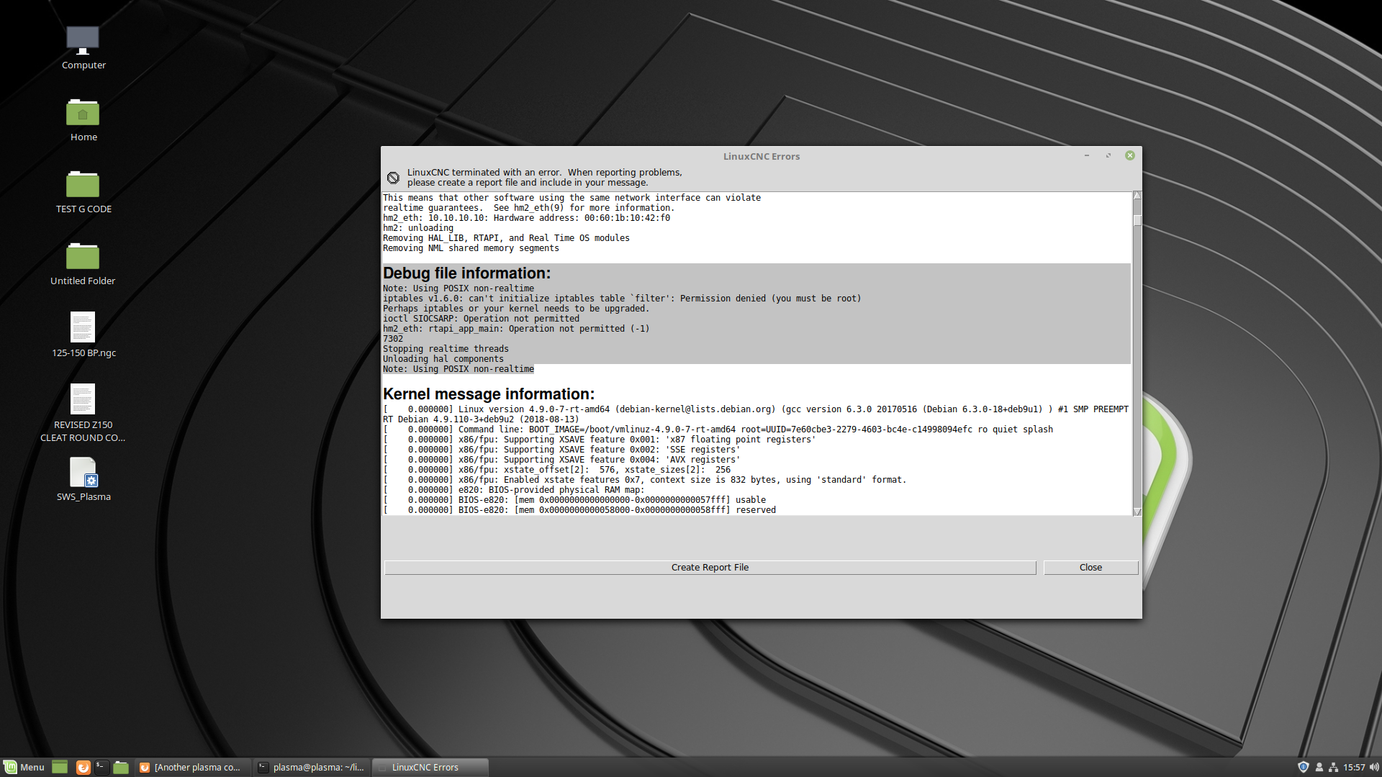This screenshot has width=1382, height=777.
Task: Click the scrollbar up arrow in error log
Action: pyautogui.click(x=1137, y=196)
